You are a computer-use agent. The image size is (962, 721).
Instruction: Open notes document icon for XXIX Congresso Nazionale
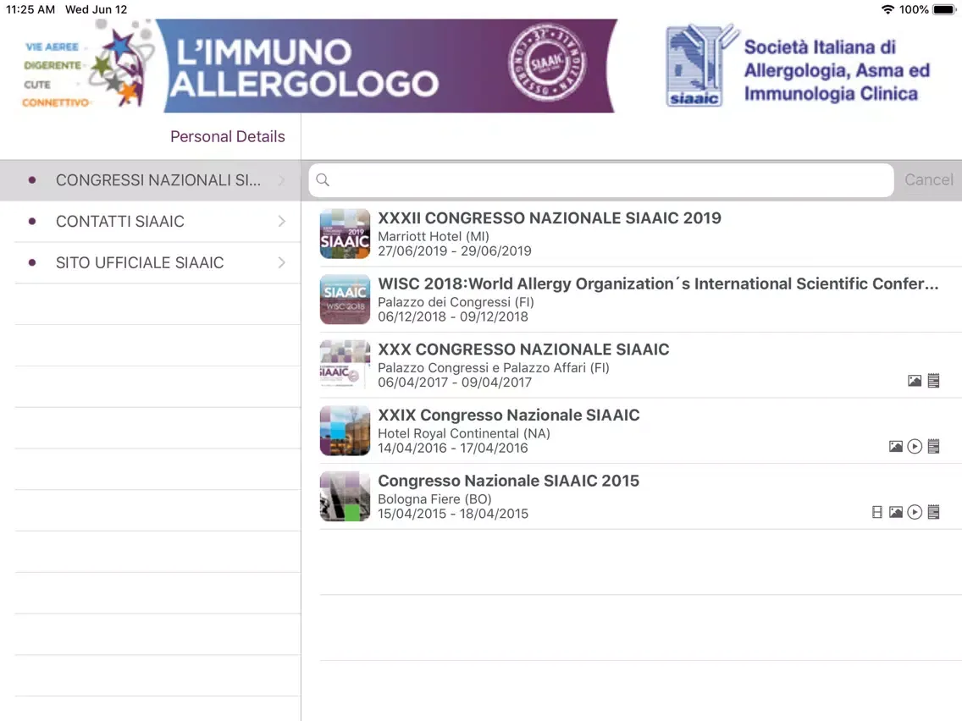(933, 446)
